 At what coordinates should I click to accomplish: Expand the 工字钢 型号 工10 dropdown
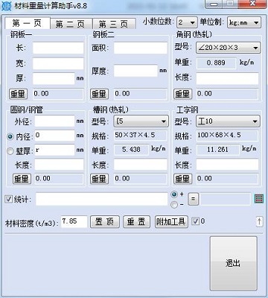click(x=228, y=121)
